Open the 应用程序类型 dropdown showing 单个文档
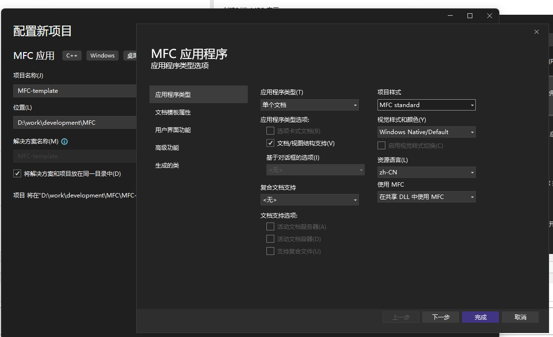The image size is (553, 337). [309, 105]
